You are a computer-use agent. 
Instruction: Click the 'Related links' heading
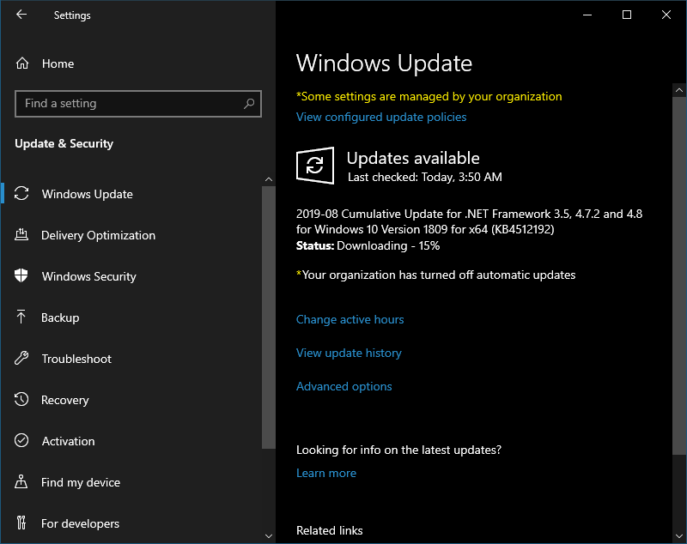[x=330, y=530]
